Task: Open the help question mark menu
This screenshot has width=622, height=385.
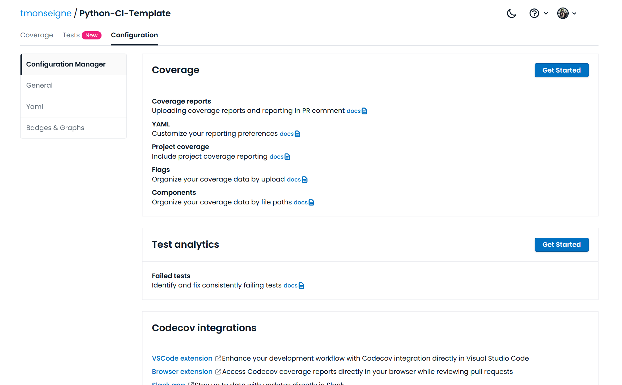Action: point(534,14)
